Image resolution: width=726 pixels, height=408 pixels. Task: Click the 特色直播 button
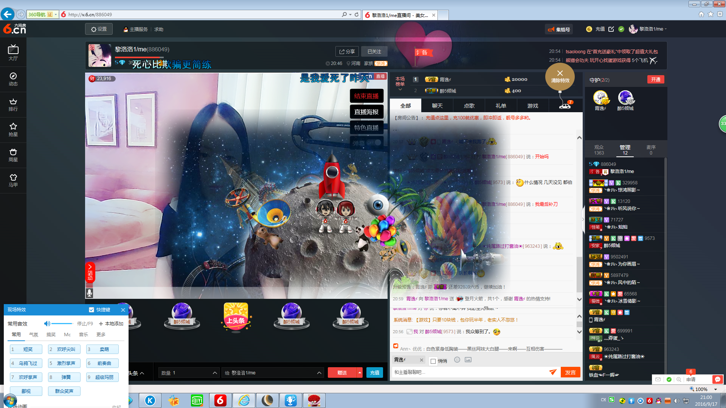coord(366,128)
